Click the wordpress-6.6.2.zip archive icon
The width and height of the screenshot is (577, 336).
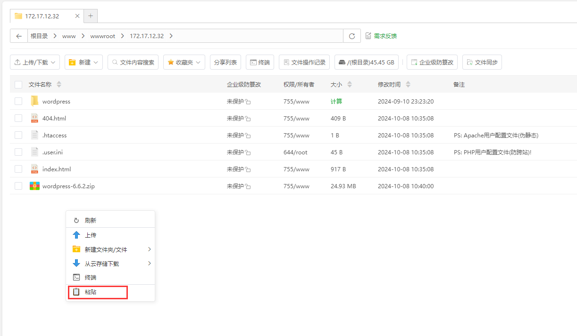point(34,186)
